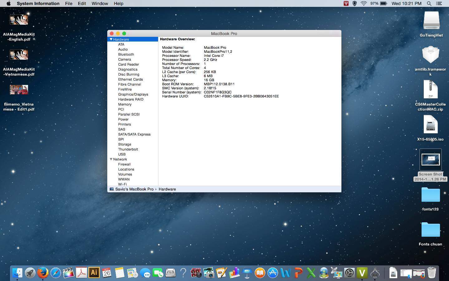Viewport: 449px width, 281px height.
Task: Launch Pages from the dock
Action: 222,273
